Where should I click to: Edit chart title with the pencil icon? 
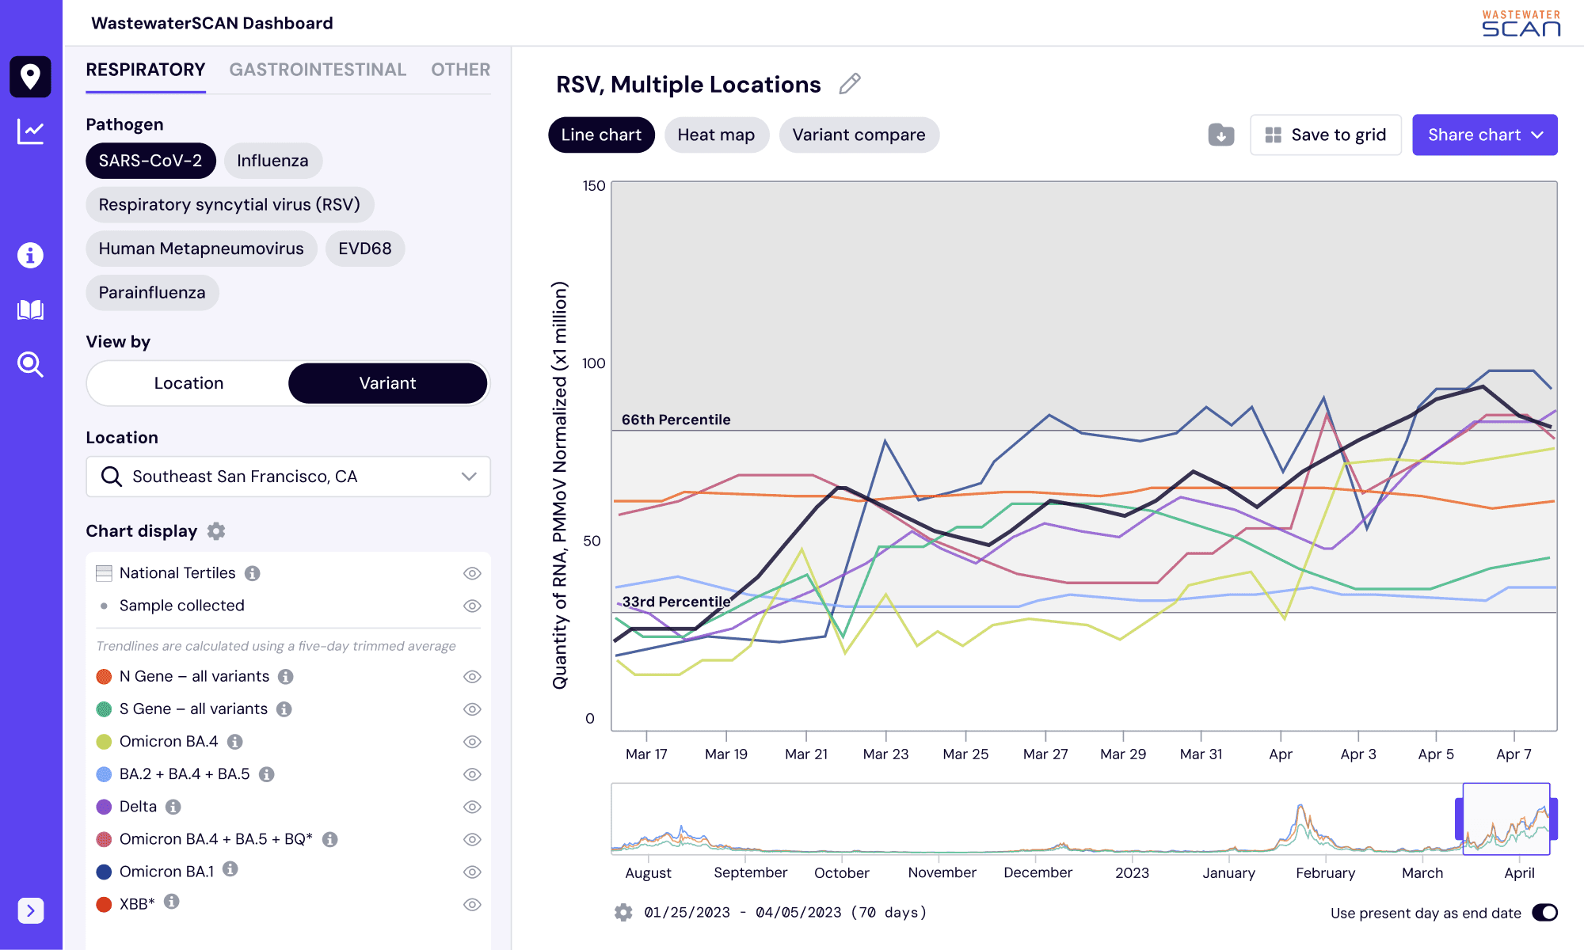850,84
